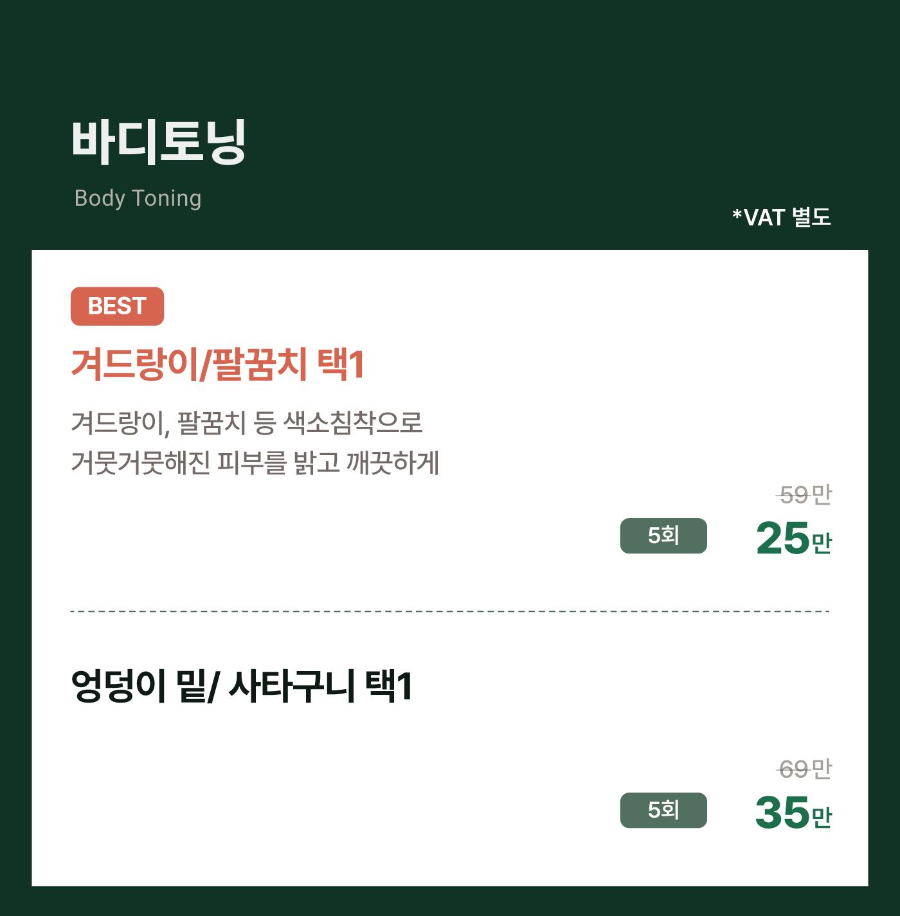Click the 만 unit next to 25
The width and height of the screenshot is (900, 916).
pos(822,543)
